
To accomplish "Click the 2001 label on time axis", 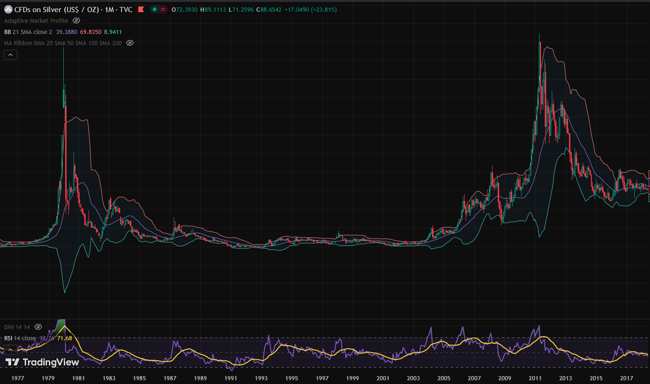I will (383, 378).
